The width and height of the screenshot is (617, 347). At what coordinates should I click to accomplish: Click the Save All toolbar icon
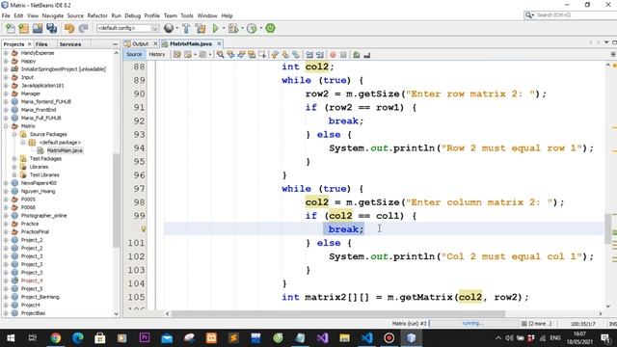[x=51, y=28]
